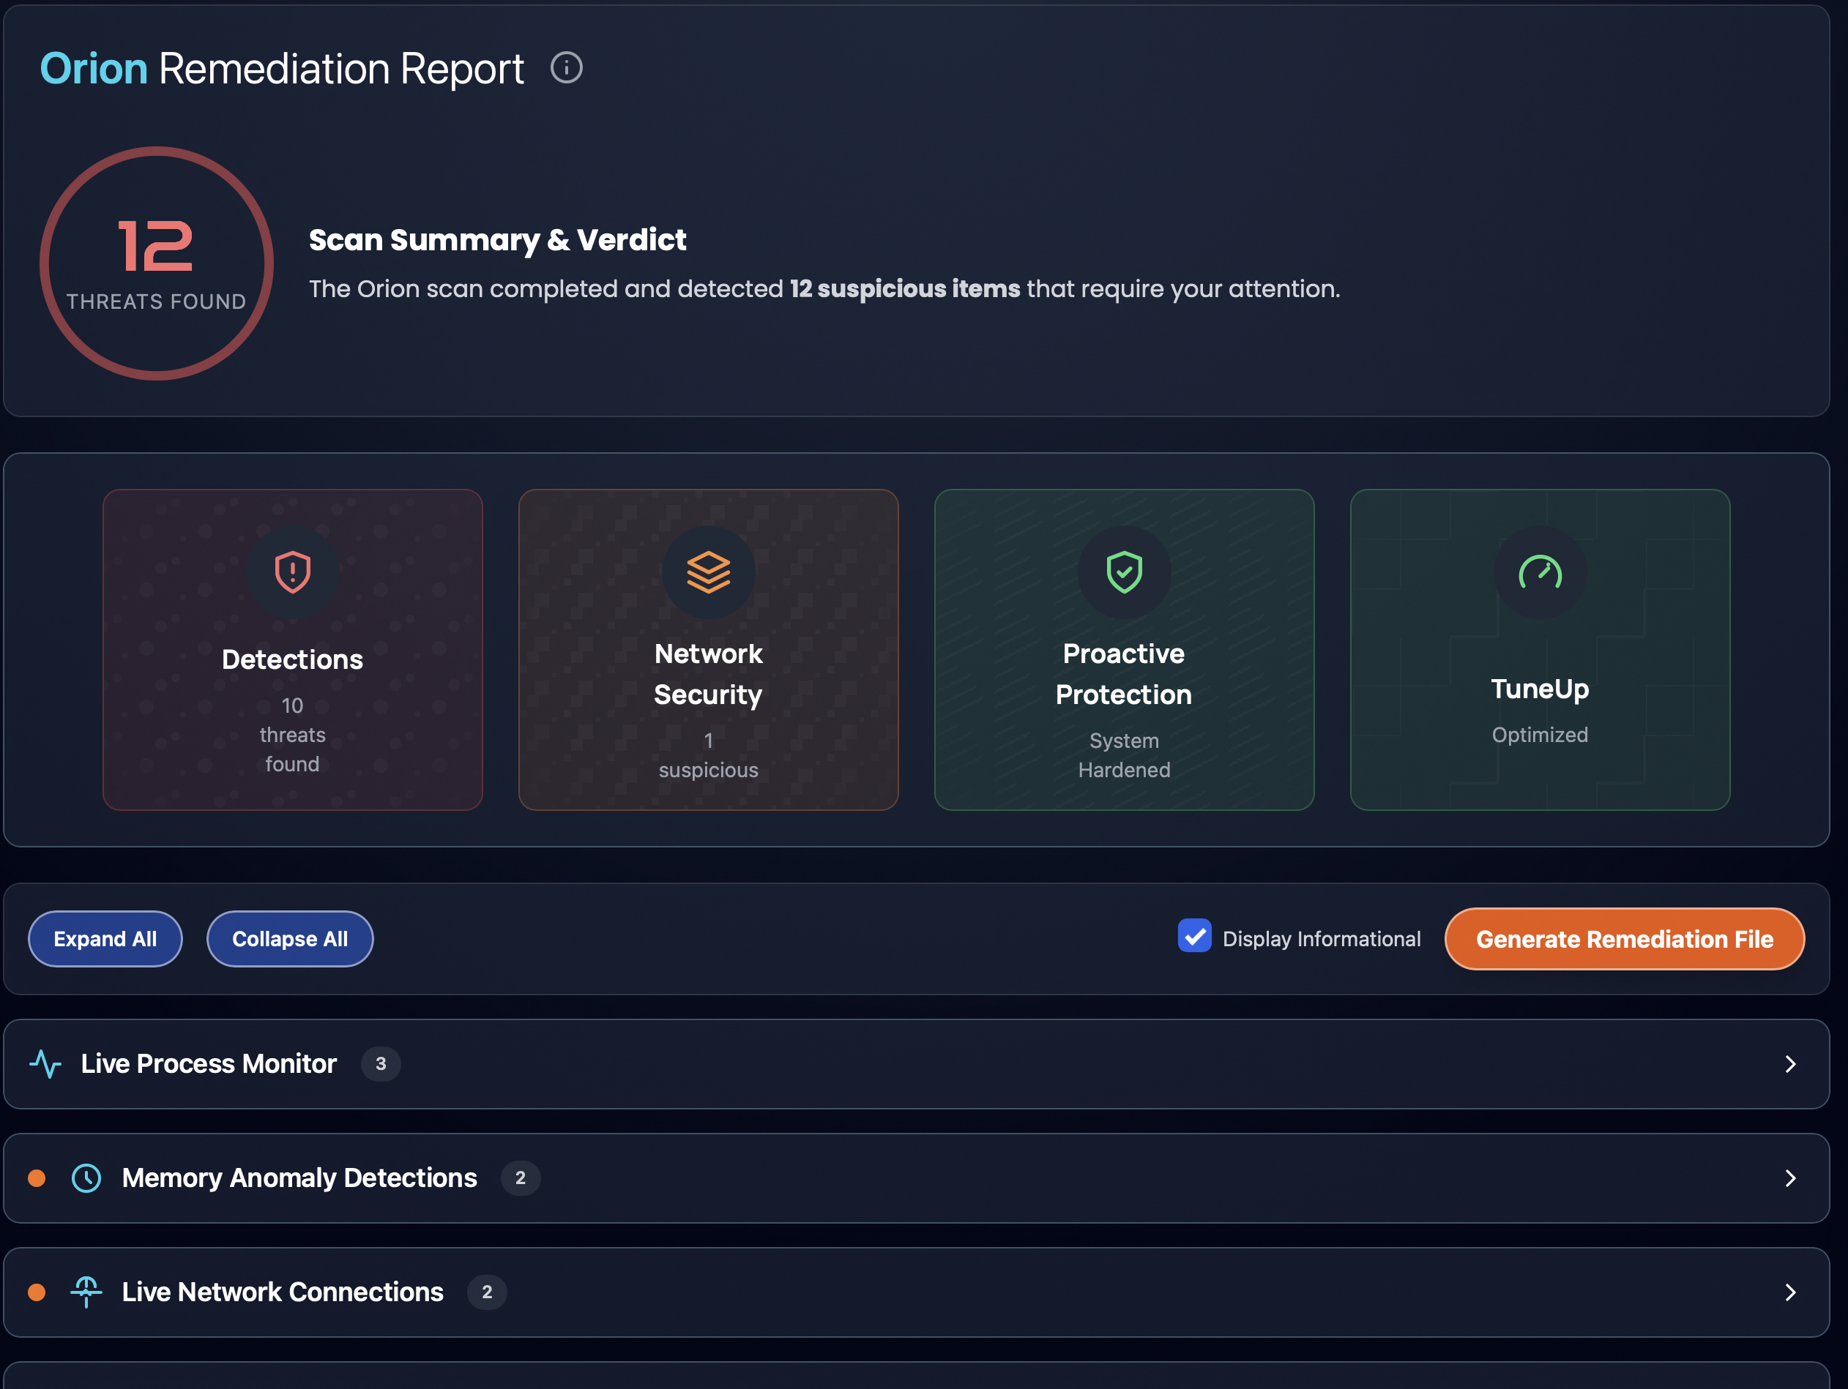Viewport: 1848px width, 1389px height.
Task: Click orange status dot on Live Network Connections
Action: point(37,1292)
